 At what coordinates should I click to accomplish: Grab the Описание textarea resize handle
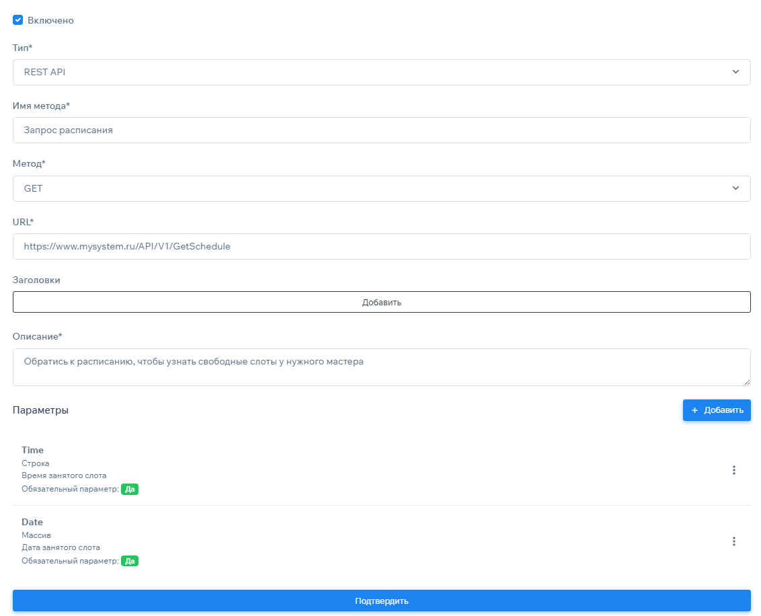click(x=746, y=382)
